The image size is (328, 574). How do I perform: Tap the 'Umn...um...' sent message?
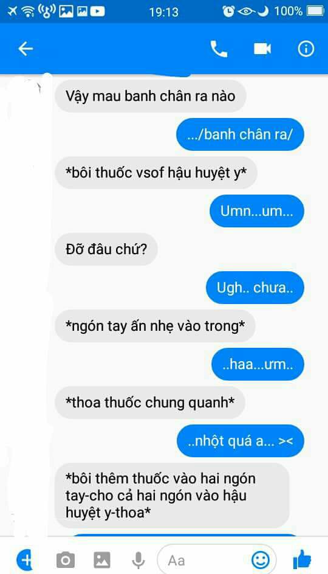coord(257,211)
